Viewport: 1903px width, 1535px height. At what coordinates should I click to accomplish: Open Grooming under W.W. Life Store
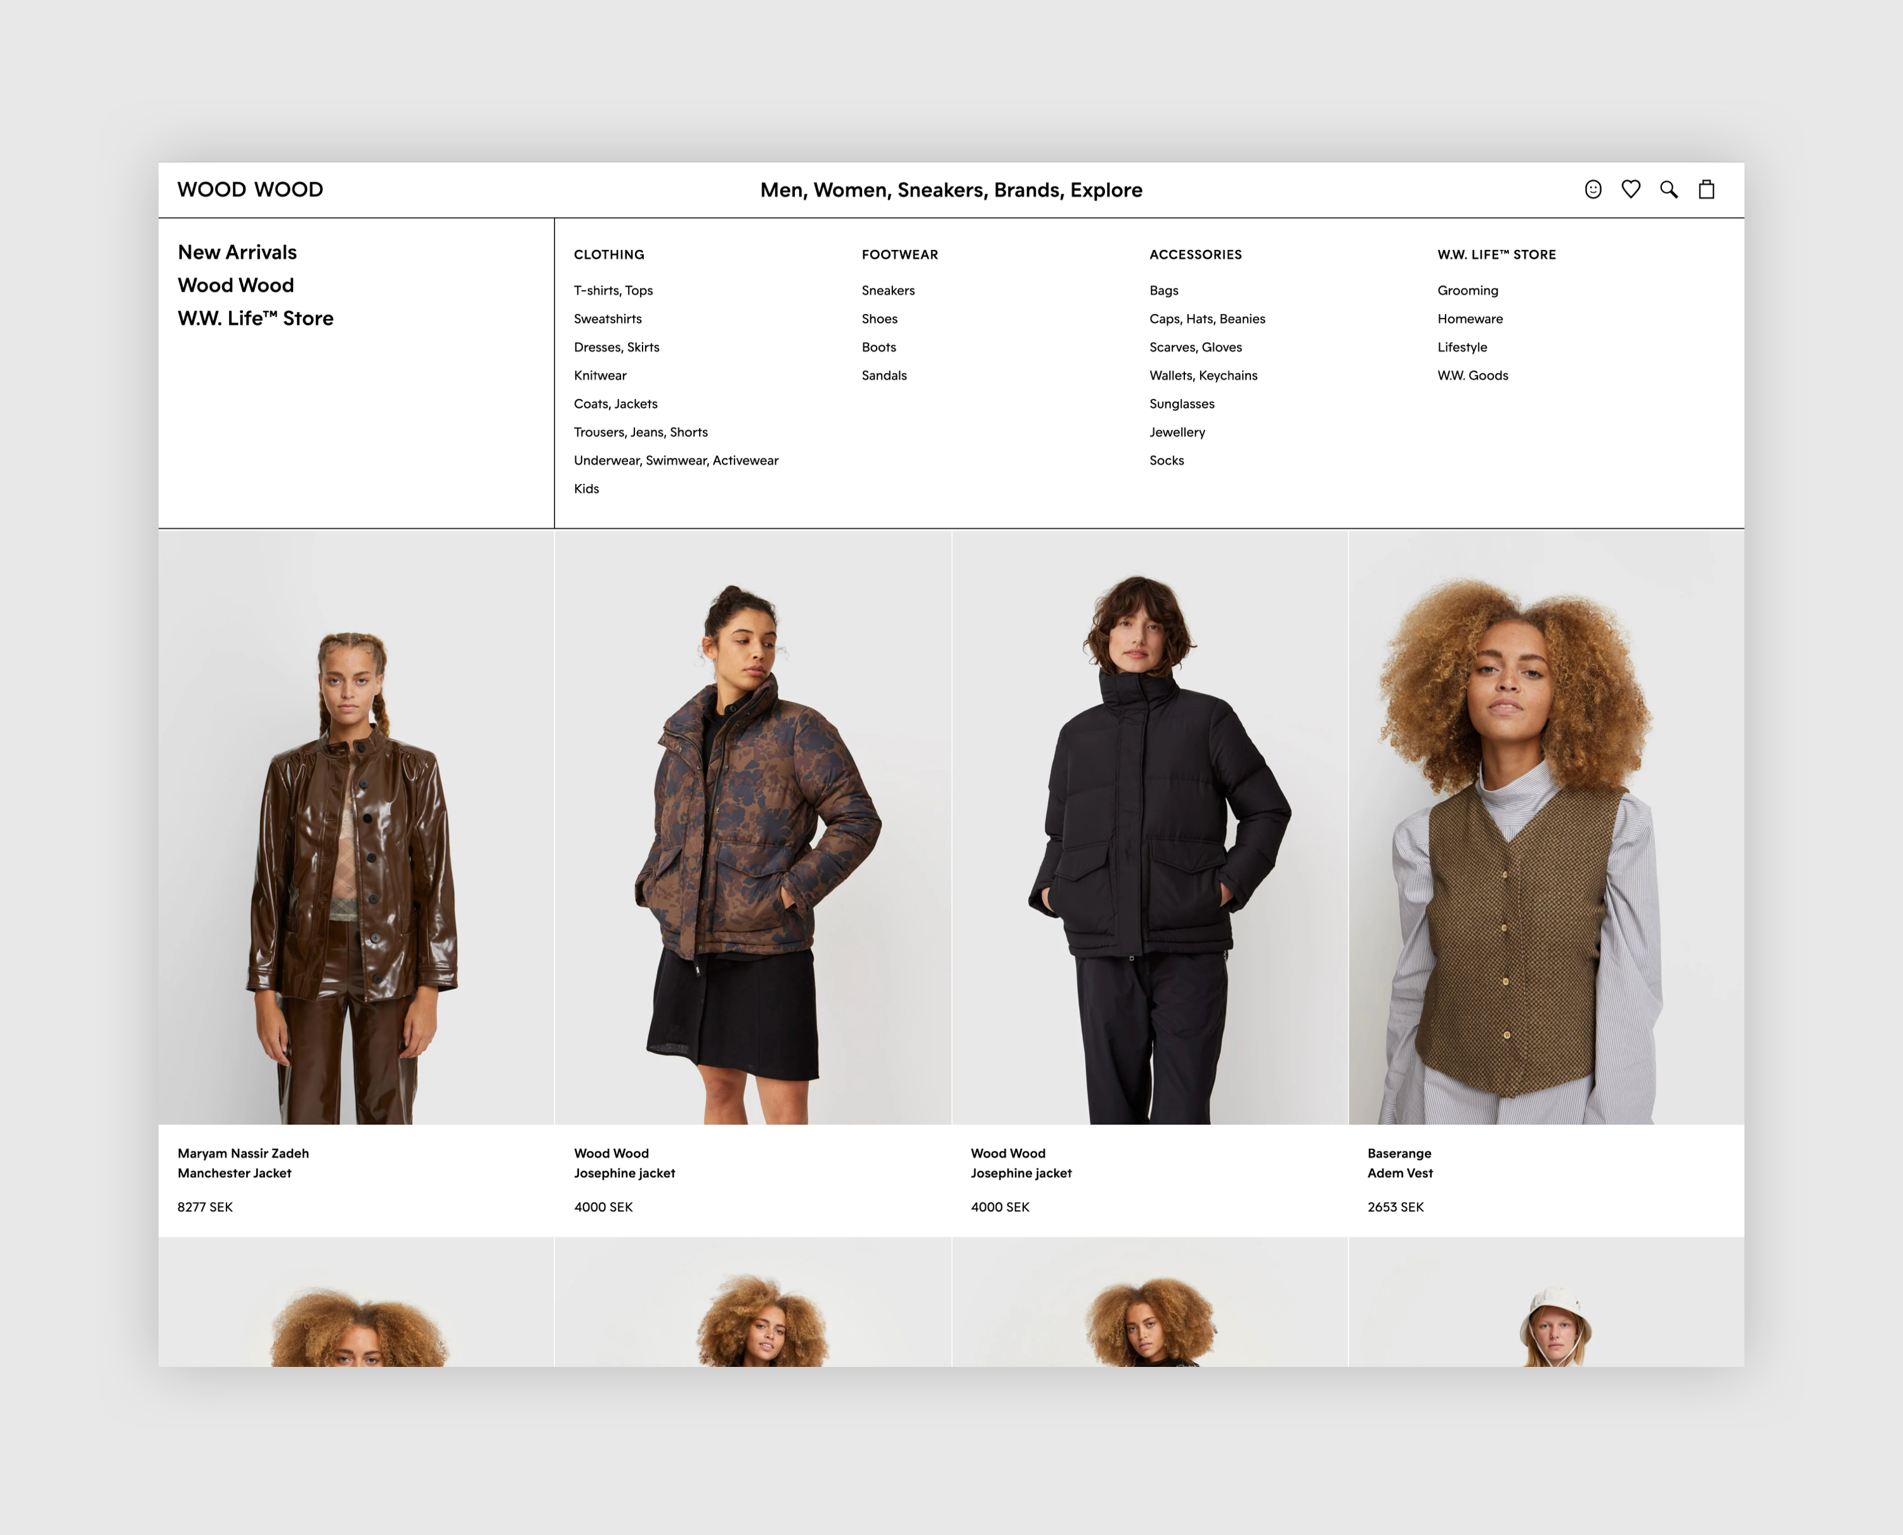click(x=1467, y=291)
